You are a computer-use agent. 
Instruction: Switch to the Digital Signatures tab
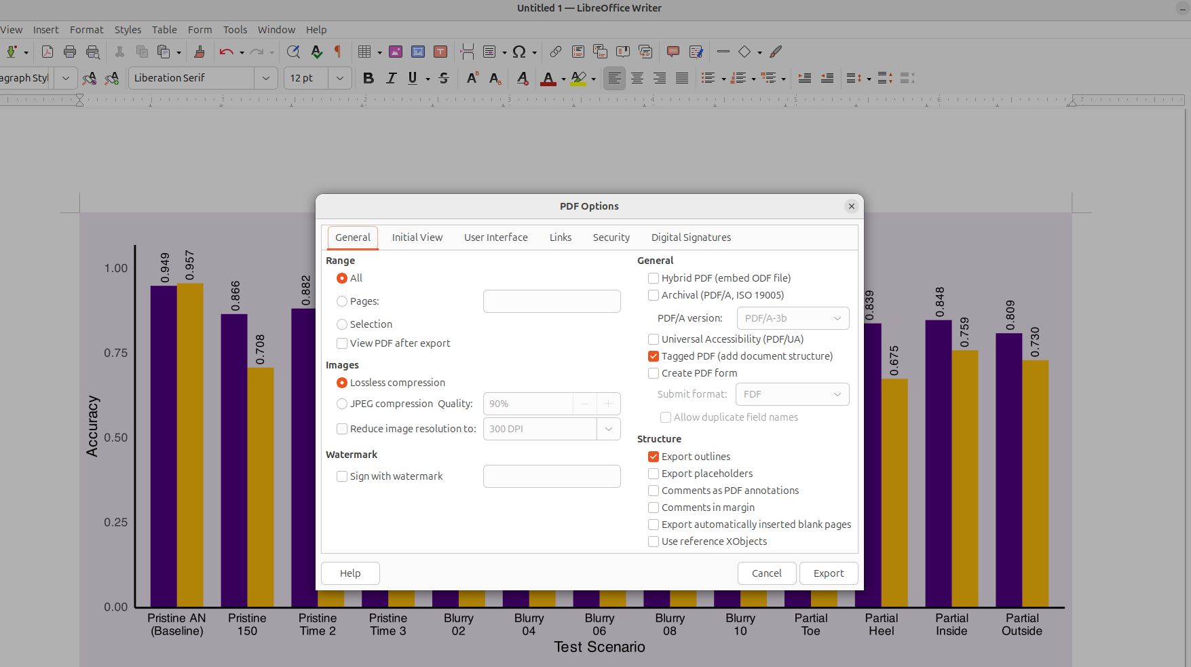click(x=692, y=237)
